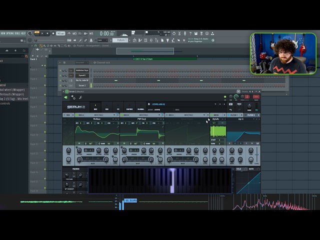Click the FL Studio play button
The height and width of the screenshot is (240, 320).
coord(42,33)
